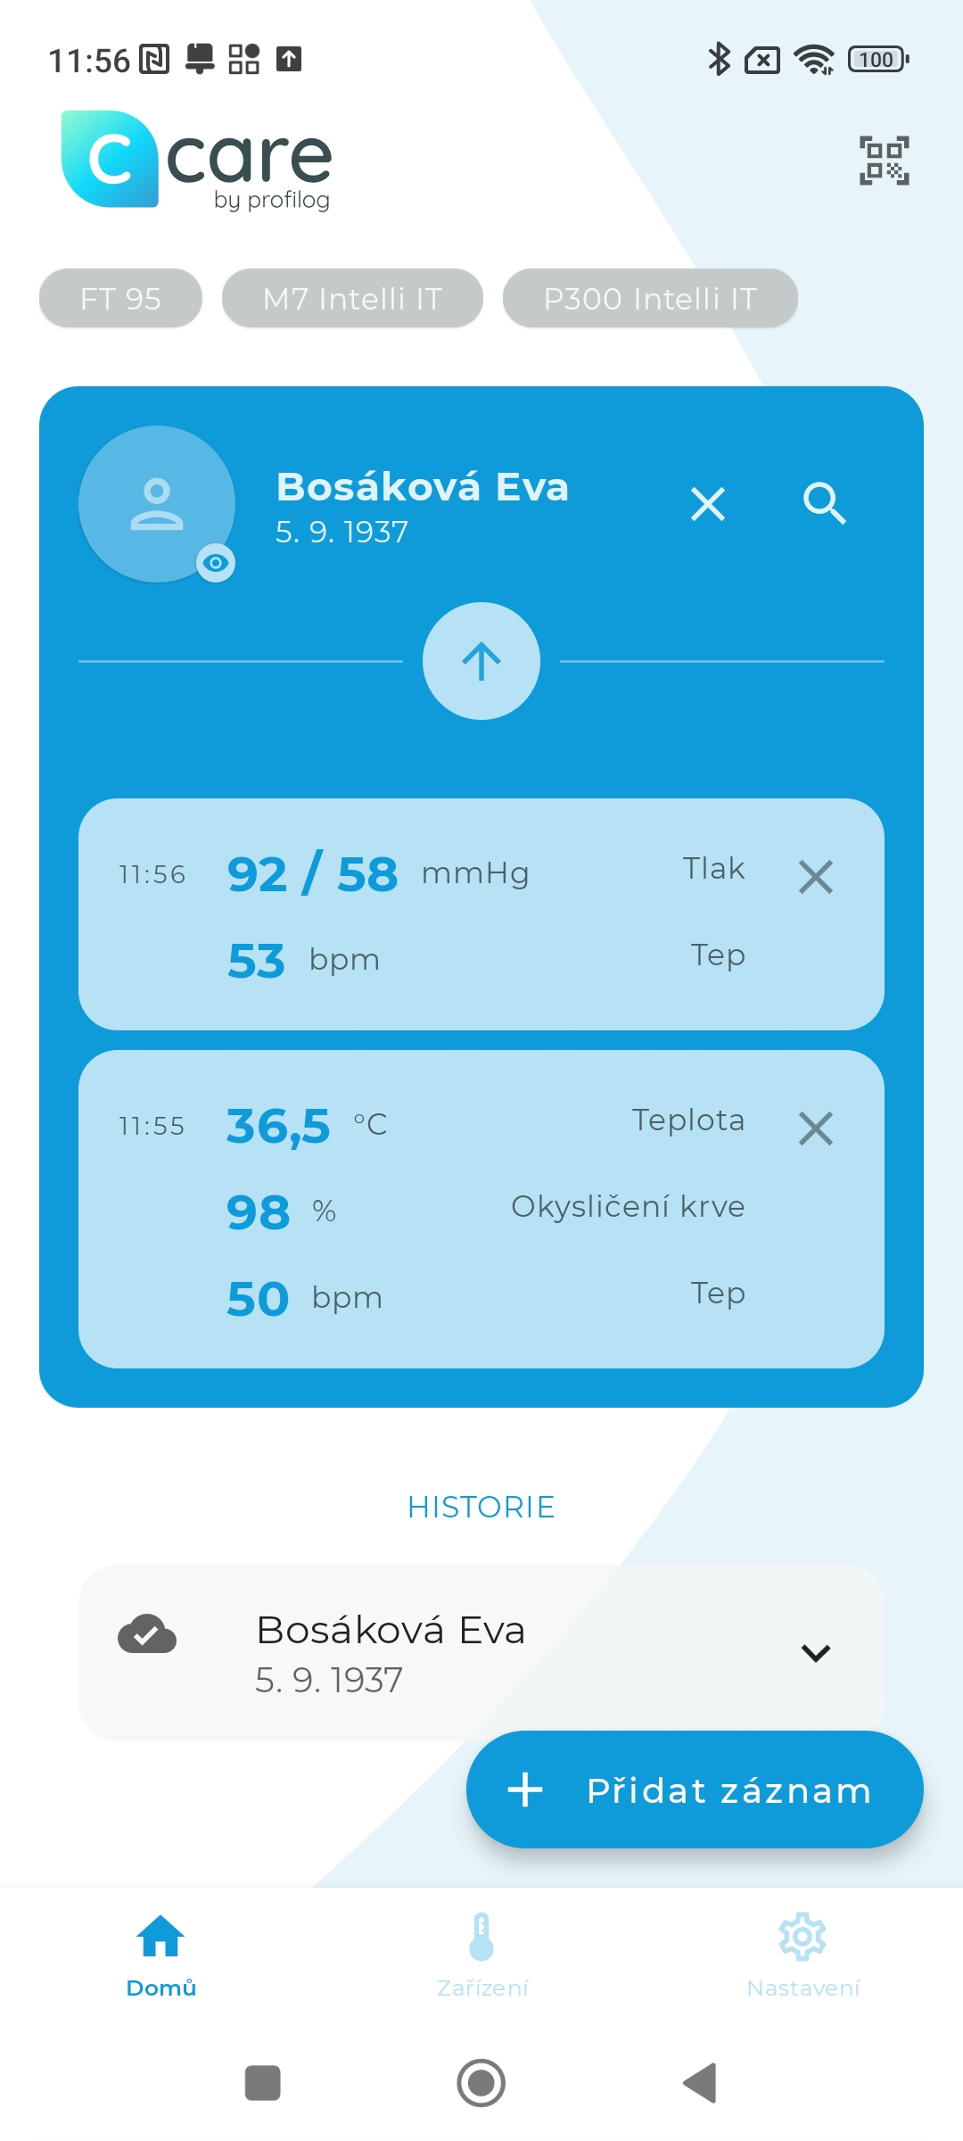Select the M7 Intelli IT device chip
This screenshot has height=2141, width=963.
(352, 299)
